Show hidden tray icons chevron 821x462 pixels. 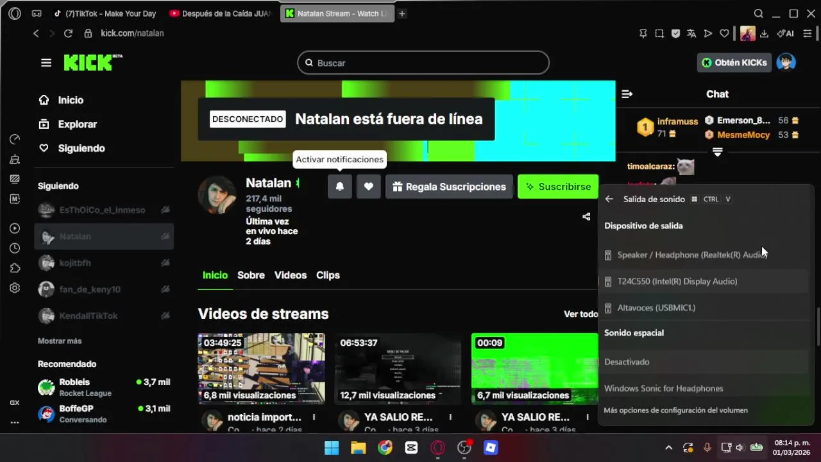click(x=669, y=448)
